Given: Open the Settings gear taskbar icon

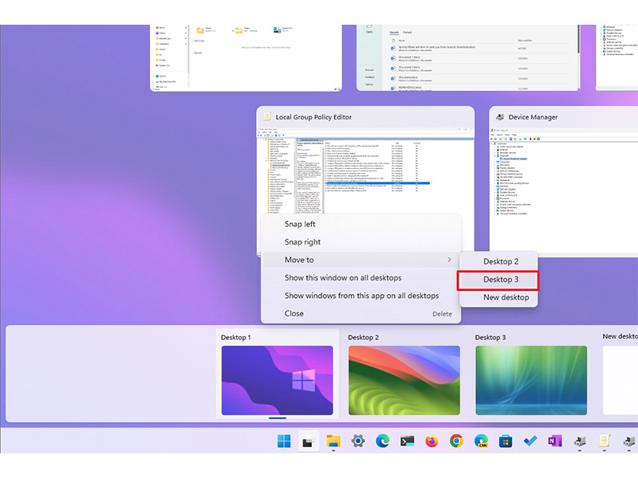Looking at the screenshot, I should pyautogui.click(x=358, y=441).
